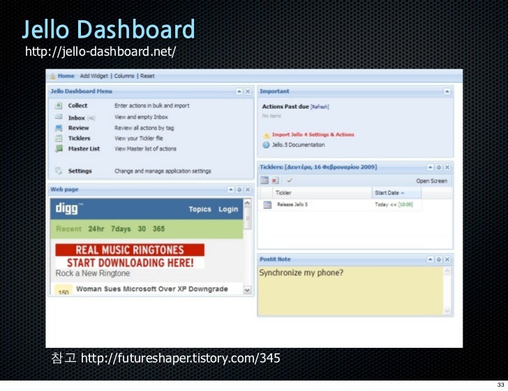Collapse the Ticklers widget

(430, 167)
